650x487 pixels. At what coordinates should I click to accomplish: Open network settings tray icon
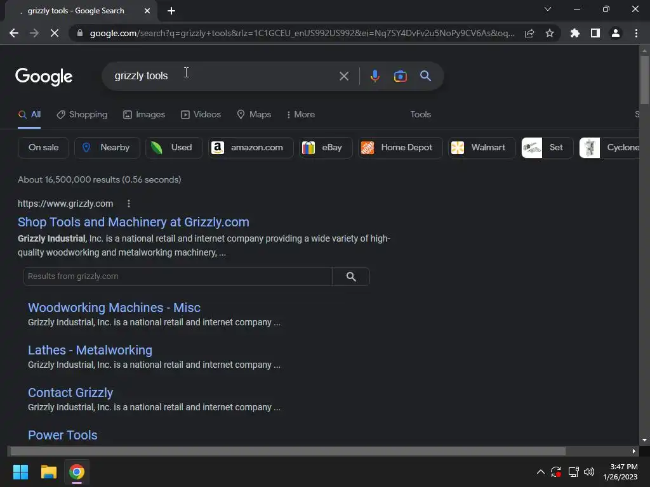pos(573,472)
